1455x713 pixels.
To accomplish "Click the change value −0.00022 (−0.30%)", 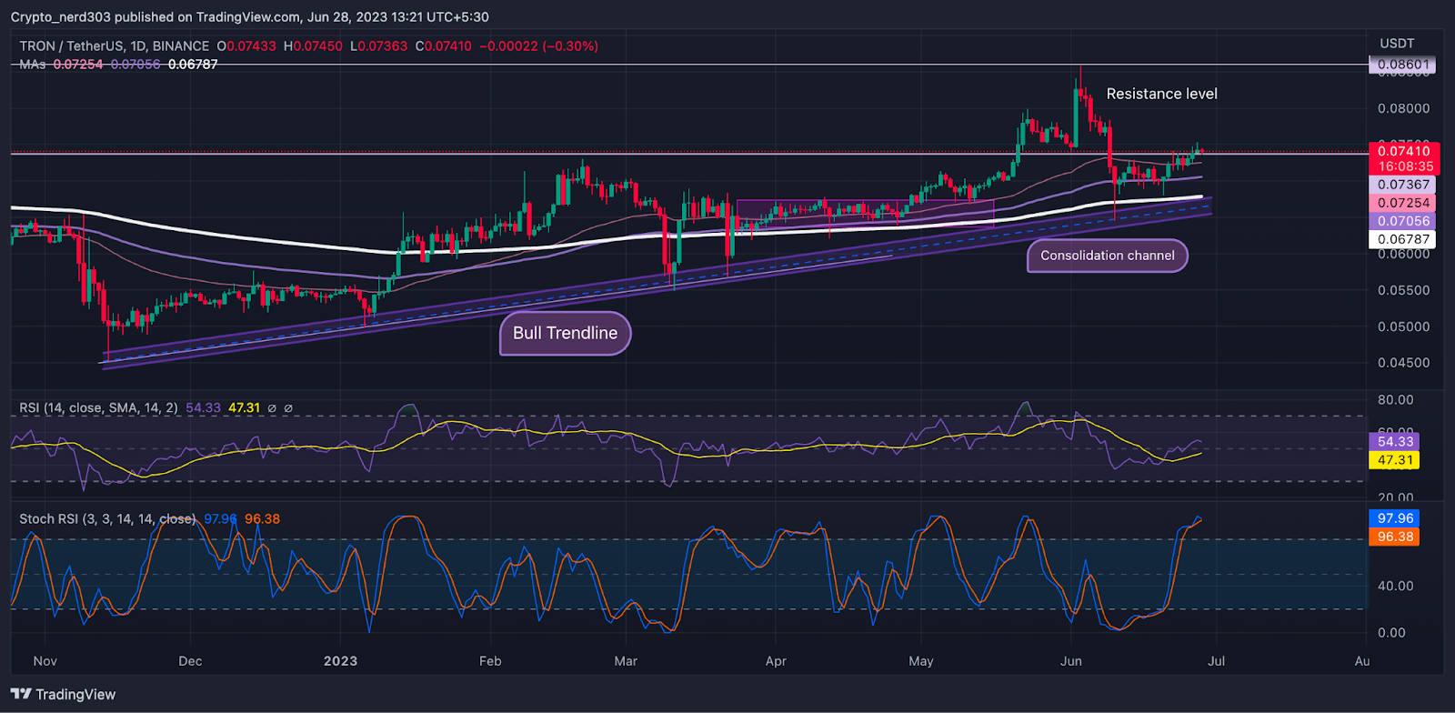I will point(539,46).
